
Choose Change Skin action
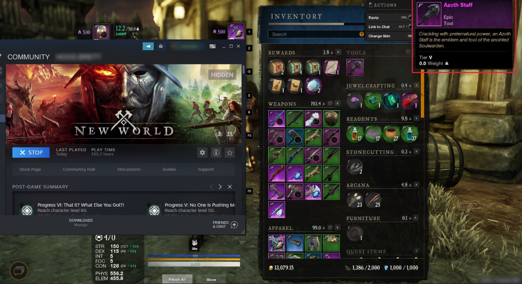click(x=389, y=36)
